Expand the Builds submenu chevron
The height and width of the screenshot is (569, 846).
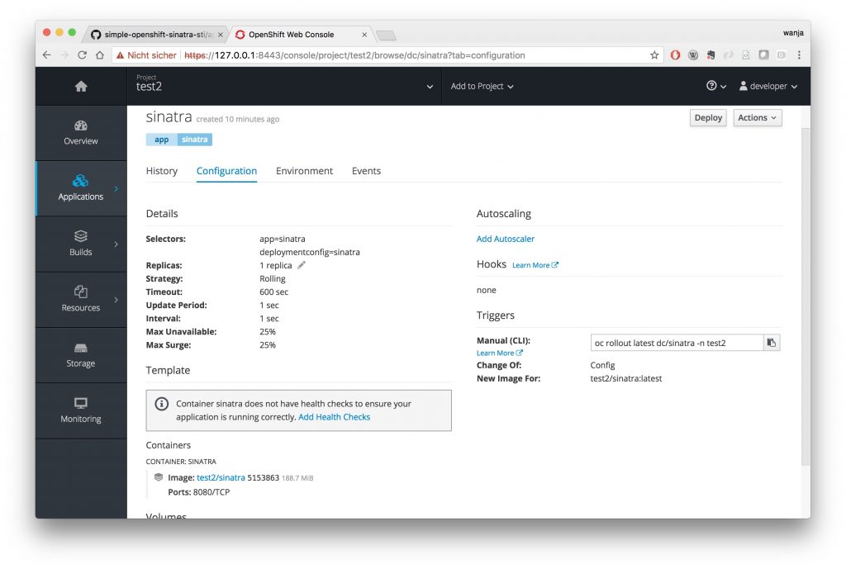point(116,244)
